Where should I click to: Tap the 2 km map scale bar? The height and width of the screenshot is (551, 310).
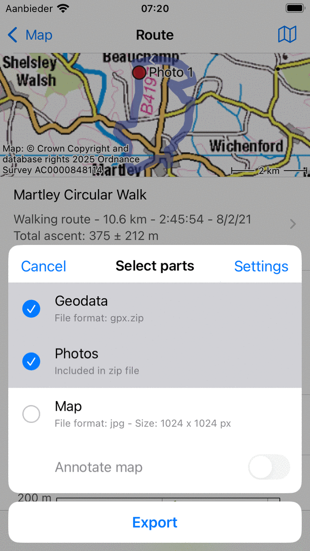click(269, 171)
